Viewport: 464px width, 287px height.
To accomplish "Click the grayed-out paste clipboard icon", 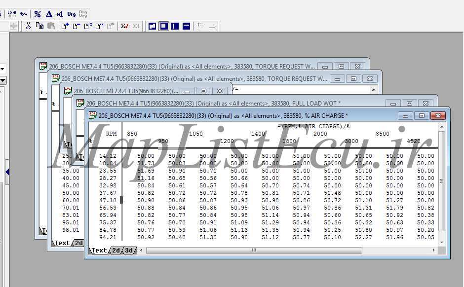I will [51, 26].
